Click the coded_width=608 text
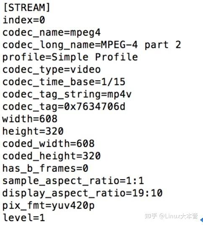 pos(49,144)
